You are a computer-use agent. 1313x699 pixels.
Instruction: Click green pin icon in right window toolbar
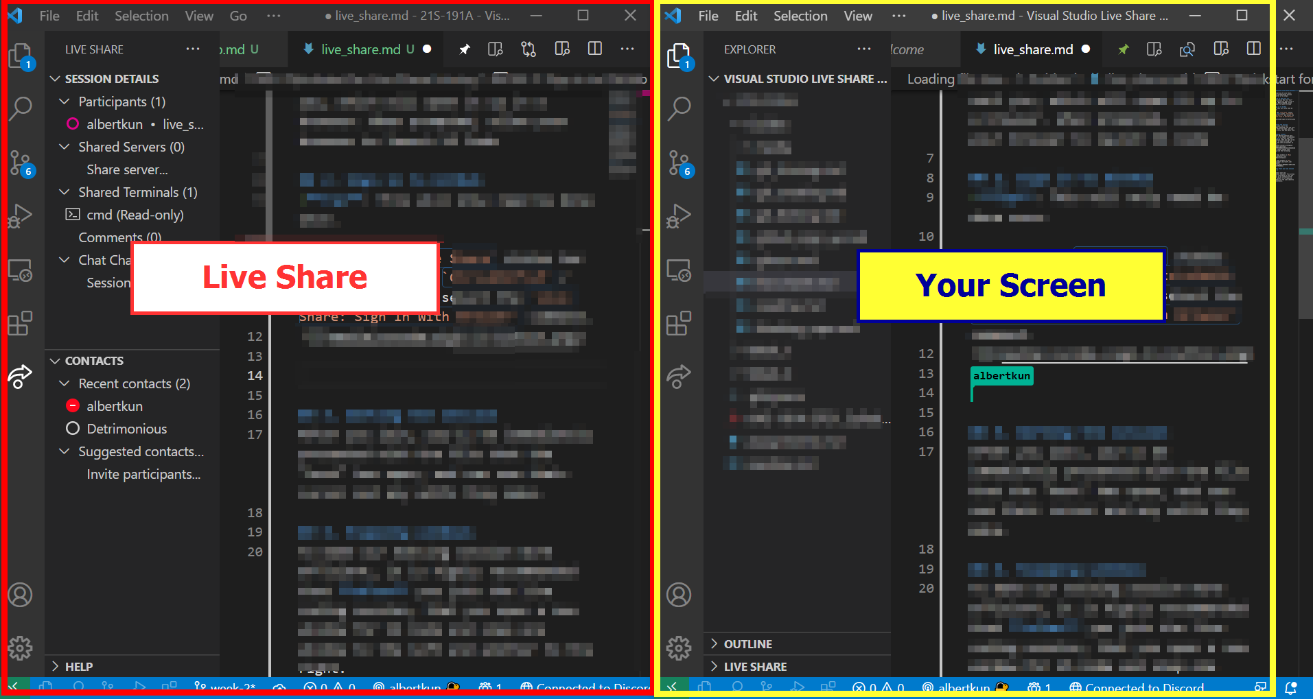[1123, 49]
